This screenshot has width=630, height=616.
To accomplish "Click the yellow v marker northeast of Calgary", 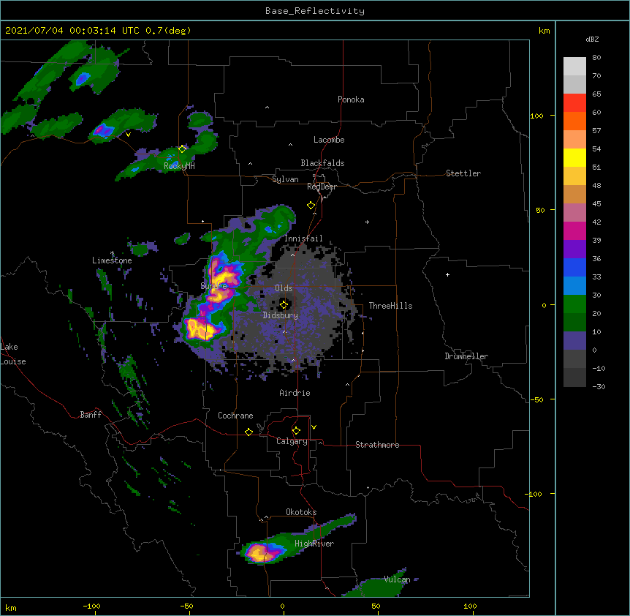I will [x=314, y=427].
